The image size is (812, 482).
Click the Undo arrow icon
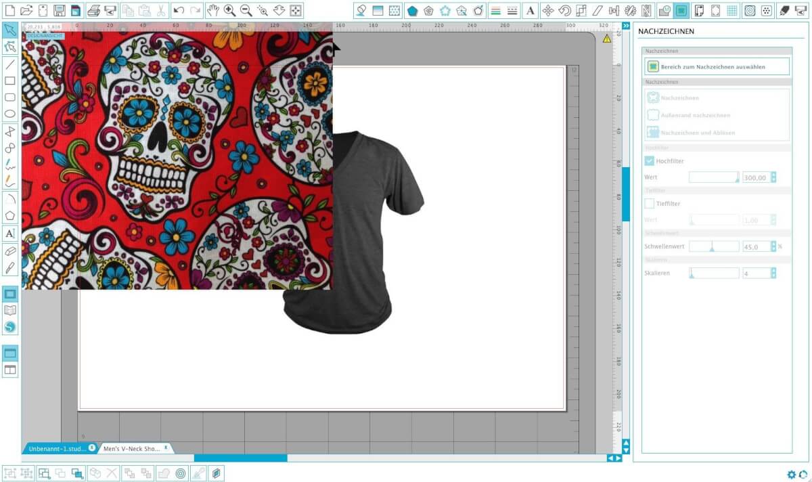(x=179, y=10)
